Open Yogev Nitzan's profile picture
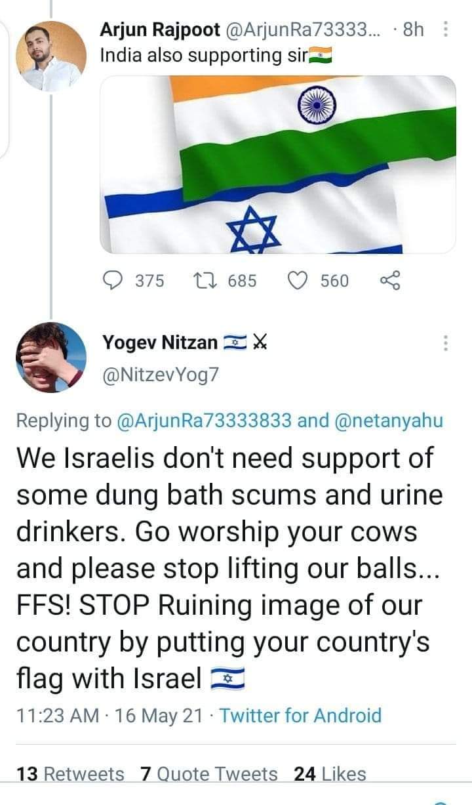The height and width of the screenshot is (805, 472). (x=50, y=357)
